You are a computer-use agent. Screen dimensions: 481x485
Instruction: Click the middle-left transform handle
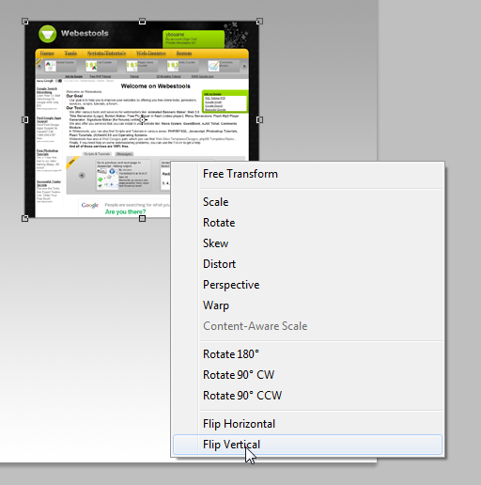point(25,119)
